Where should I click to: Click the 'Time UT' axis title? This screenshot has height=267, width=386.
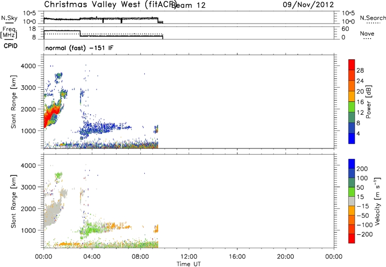coord(189,264)
